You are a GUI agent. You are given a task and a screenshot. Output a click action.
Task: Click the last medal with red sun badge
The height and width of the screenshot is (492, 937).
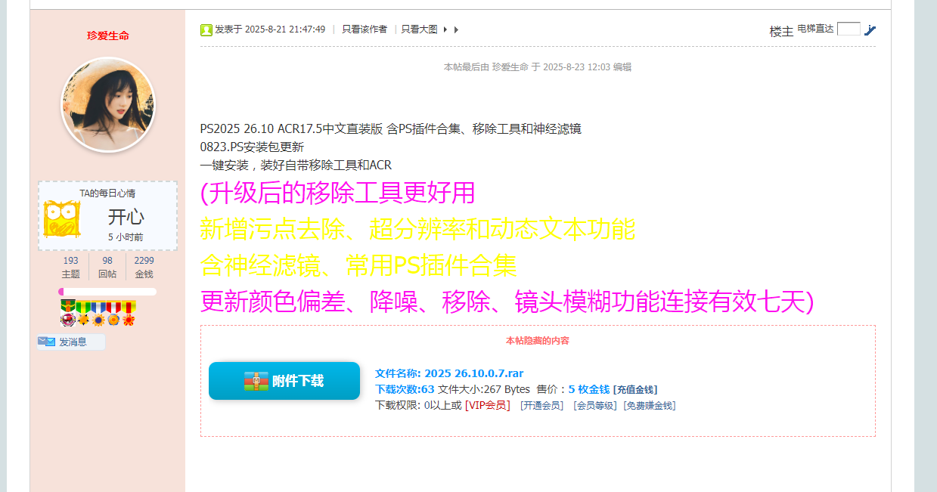[x=129, y=313]
